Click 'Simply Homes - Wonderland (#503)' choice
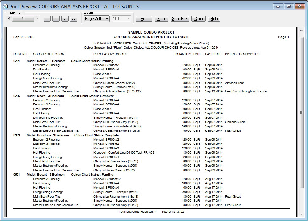This screenshot has height=221, width=308. (x=117, y=126)
